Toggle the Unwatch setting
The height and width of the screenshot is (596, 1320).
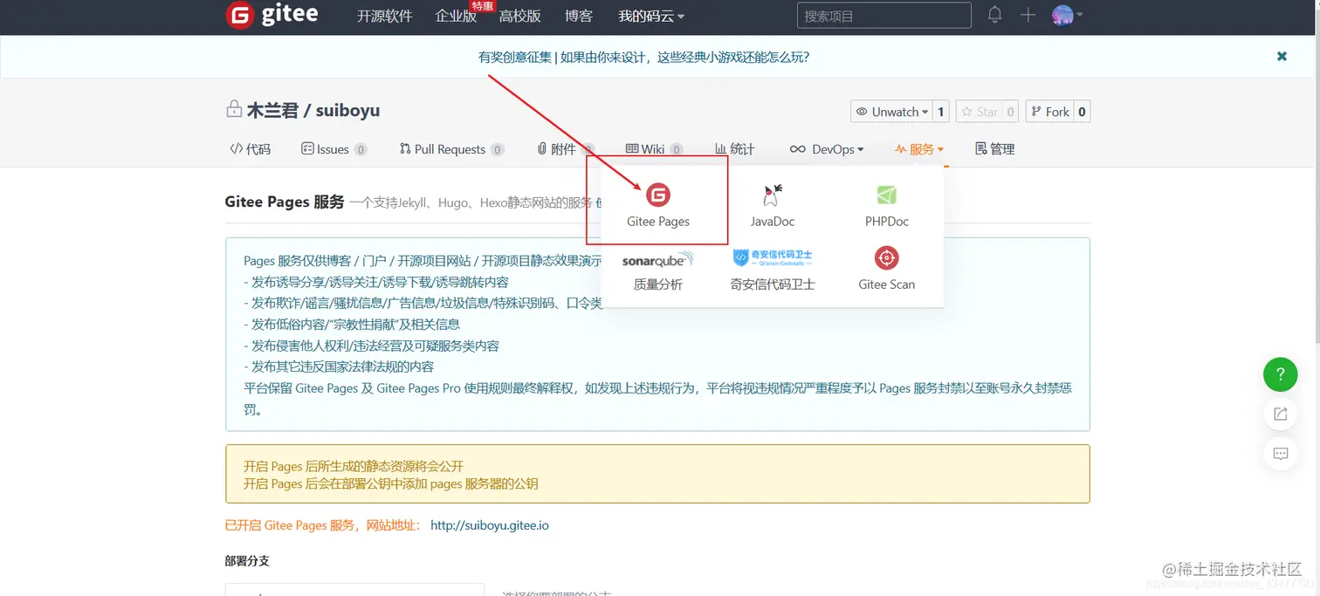pyautogui.click(x=892, y=111)
